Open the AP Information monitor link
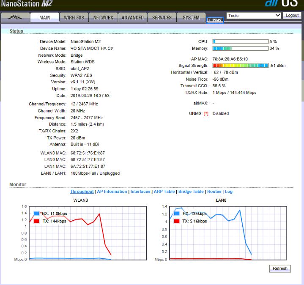 pyautogui.click(x=112, y=192)
